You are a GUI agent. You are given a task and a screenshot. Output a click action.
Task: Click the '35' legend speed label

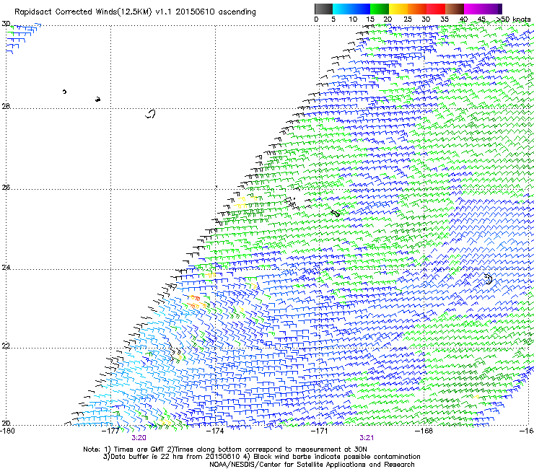point(445,19)
